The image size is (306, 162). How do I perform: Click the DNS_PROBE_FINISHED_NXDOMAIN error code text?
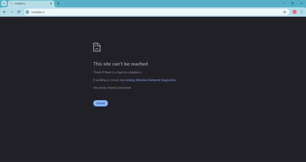click(112, 88)
